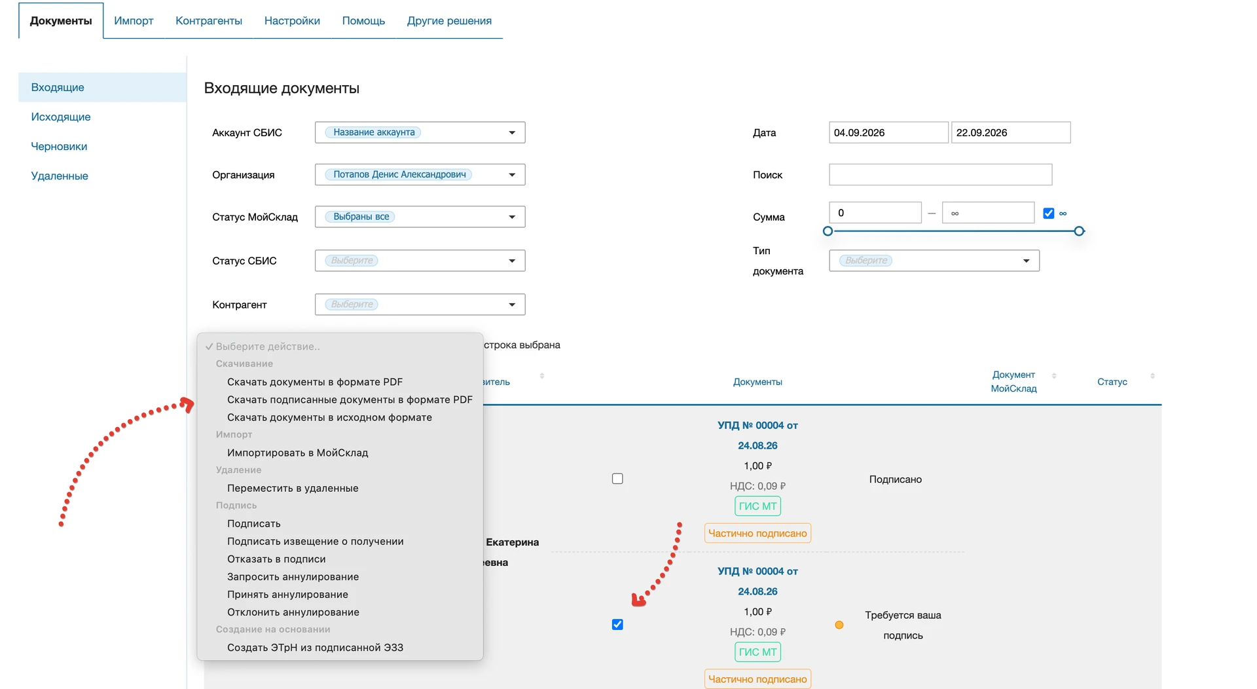
Task: Select Отказать в подписи
Action: (276, 559)
